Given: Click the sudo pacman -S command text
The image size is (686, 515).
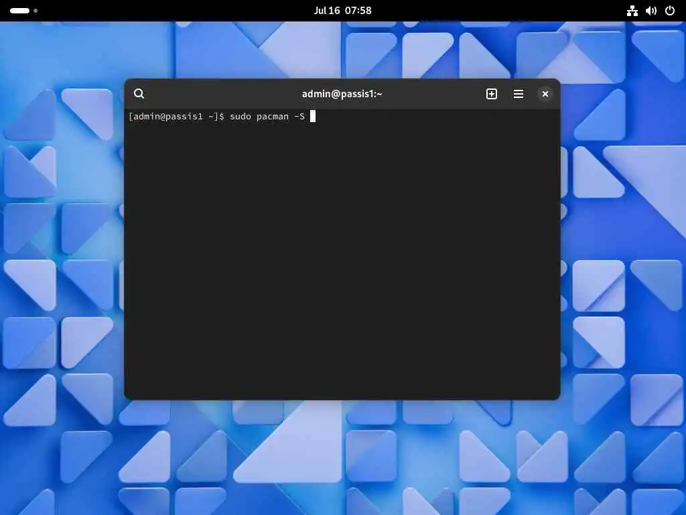Looking at the screenshot, I should coord(267,117).
